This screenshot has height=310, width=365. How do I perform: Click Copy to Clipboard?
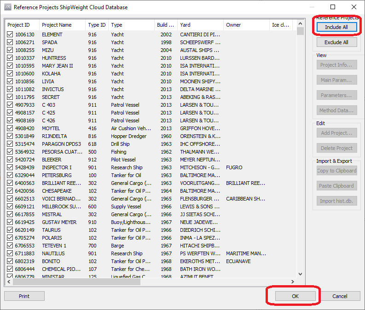(x=336, y=171)
